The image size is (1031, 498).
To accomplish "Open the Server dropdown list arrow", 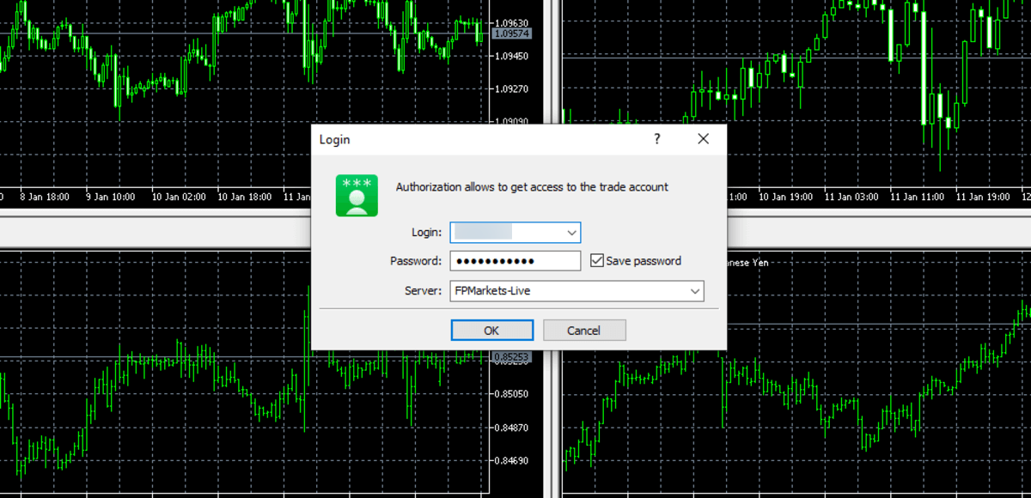I will coord(694,291).
